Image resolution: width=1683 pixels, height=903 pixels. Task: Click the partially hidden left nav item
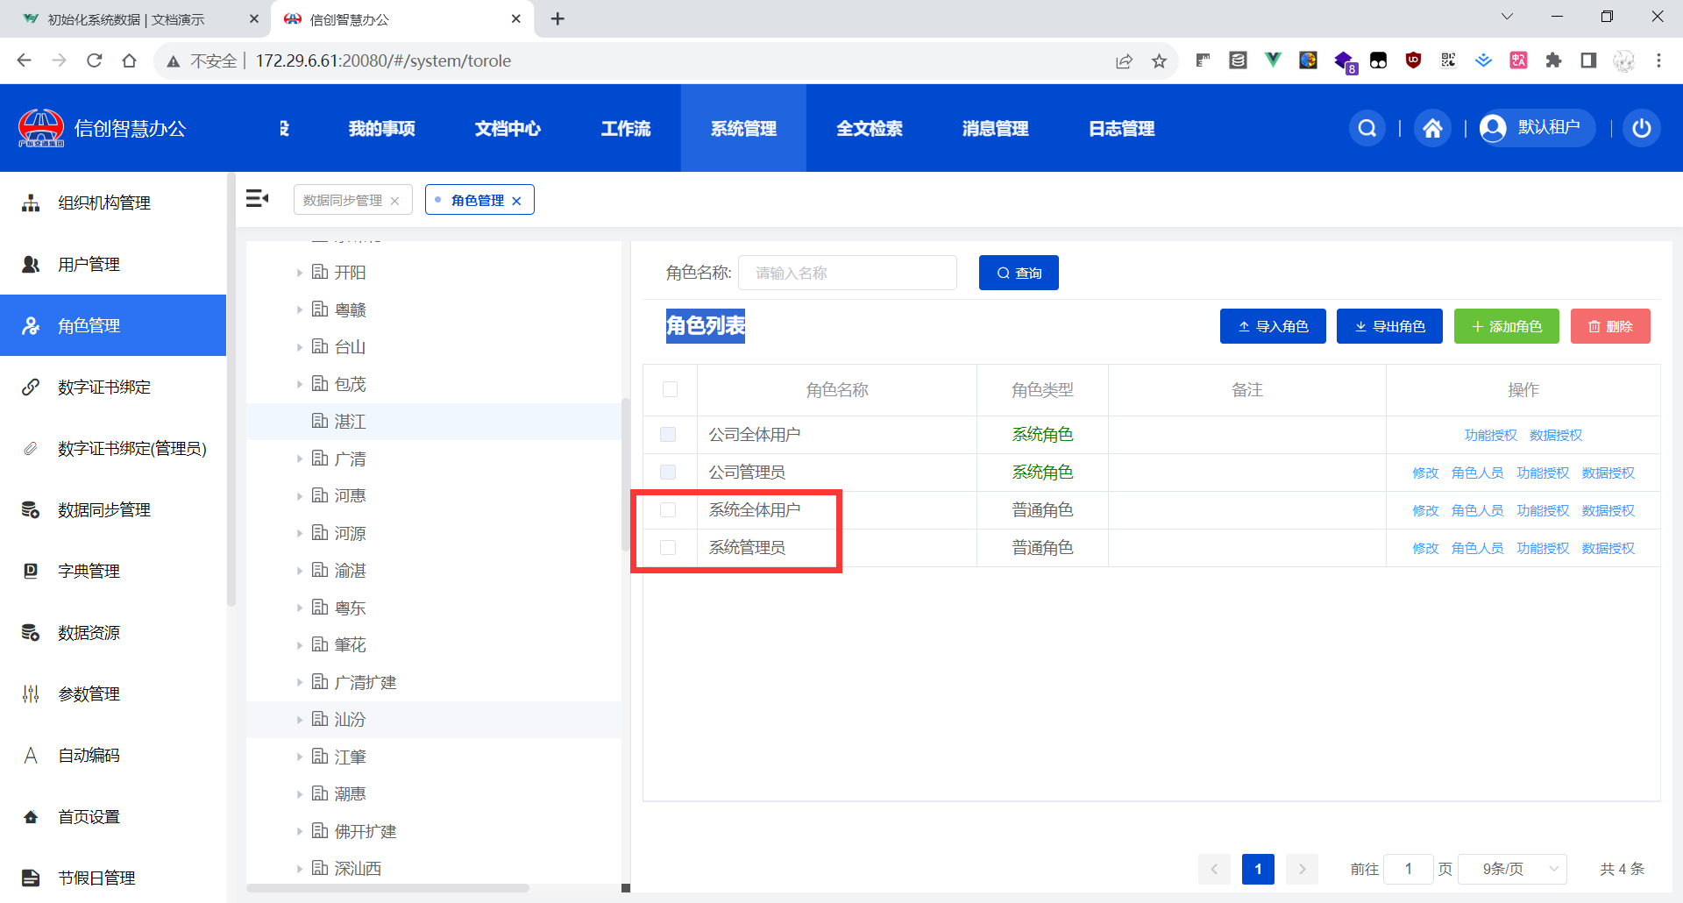(x=283, y=129)
